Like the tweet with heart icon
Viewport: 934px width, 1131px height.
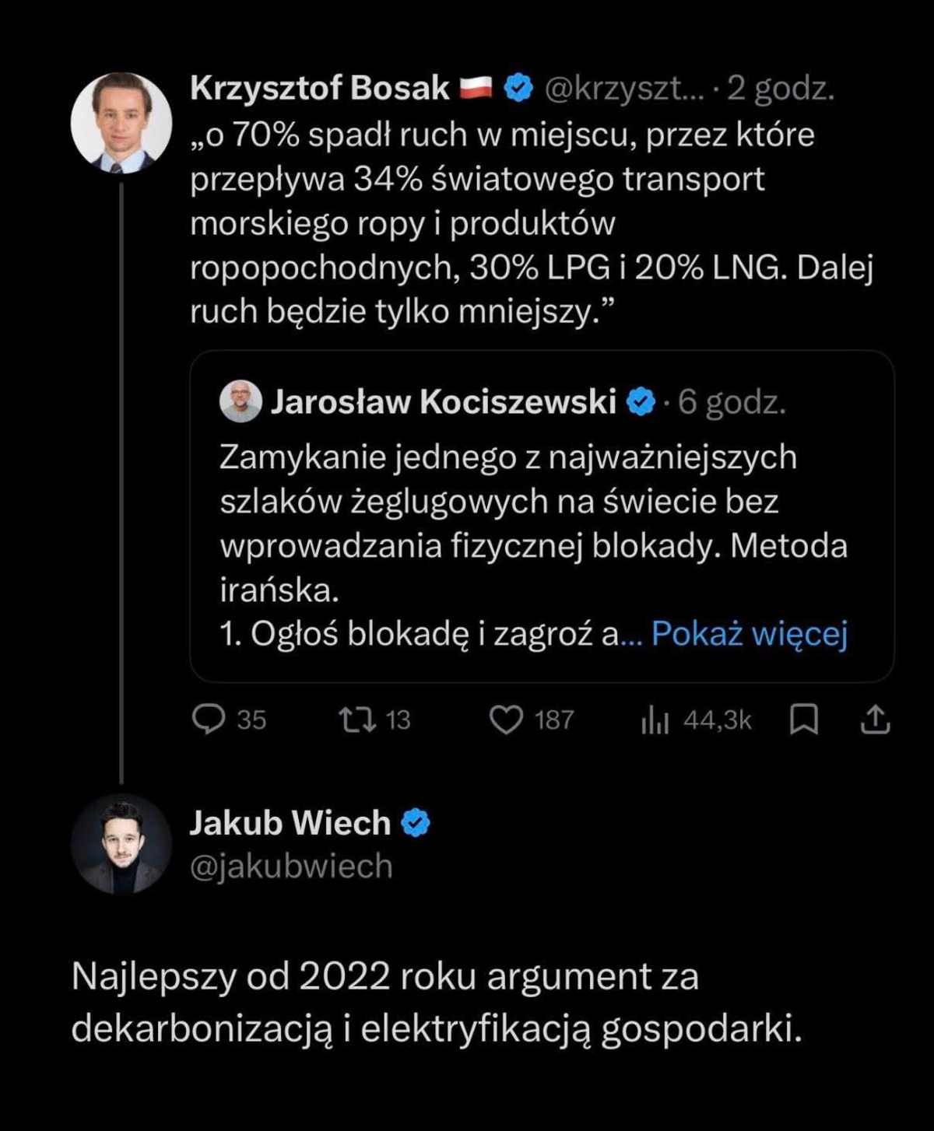click(506, 720)
